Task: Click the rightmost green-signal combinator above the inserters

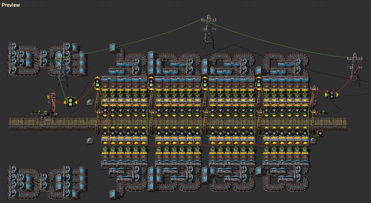Action: (259, 83)
